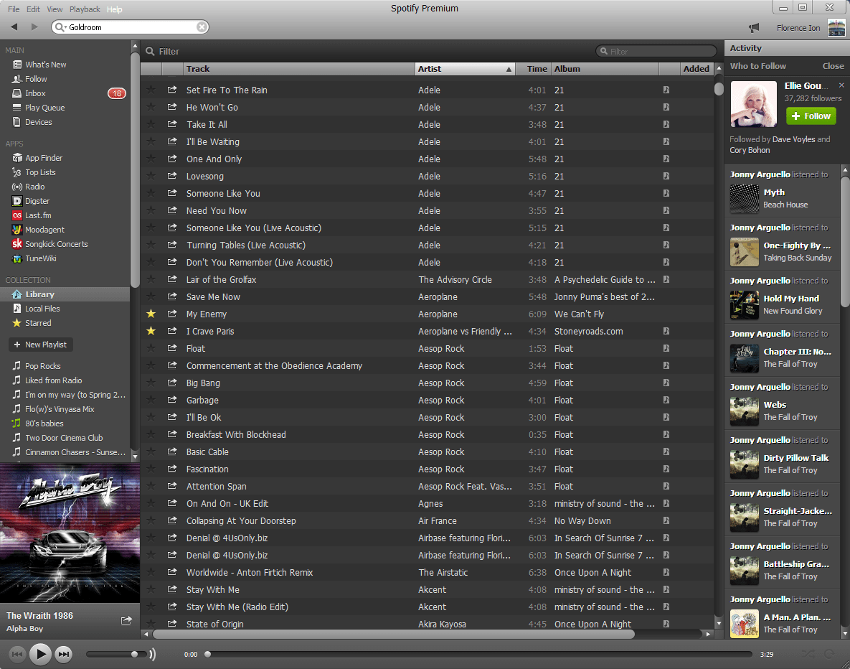The width and height of the screenshot is (850, 669).
Task: Share the track Set Fire To The Rain
Action: click(x=172, y=90)
